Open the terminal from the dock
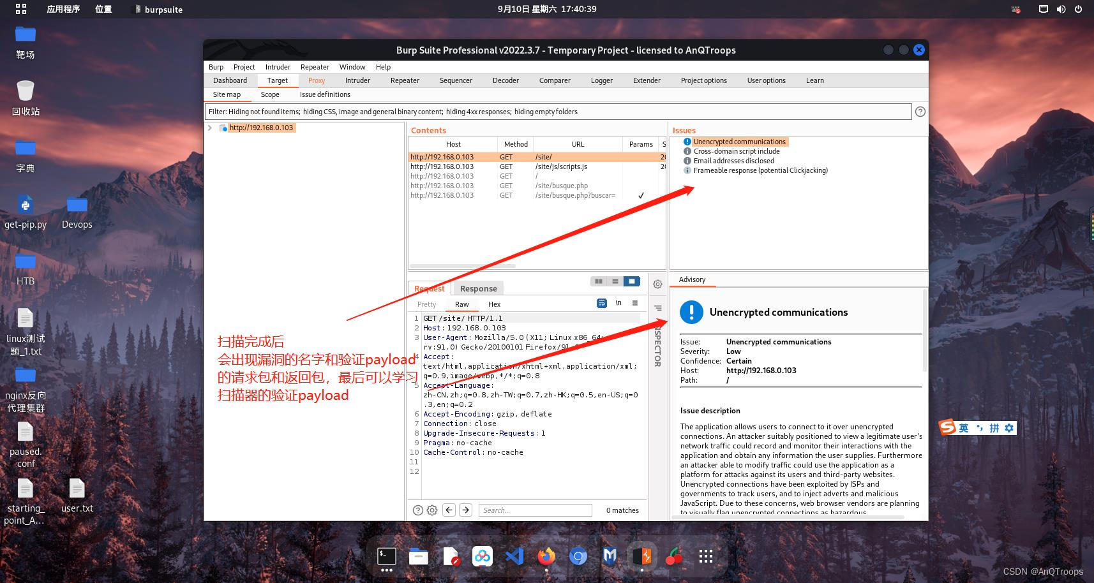The height and width of the screenshot is (583, 1094). point(386,557)
